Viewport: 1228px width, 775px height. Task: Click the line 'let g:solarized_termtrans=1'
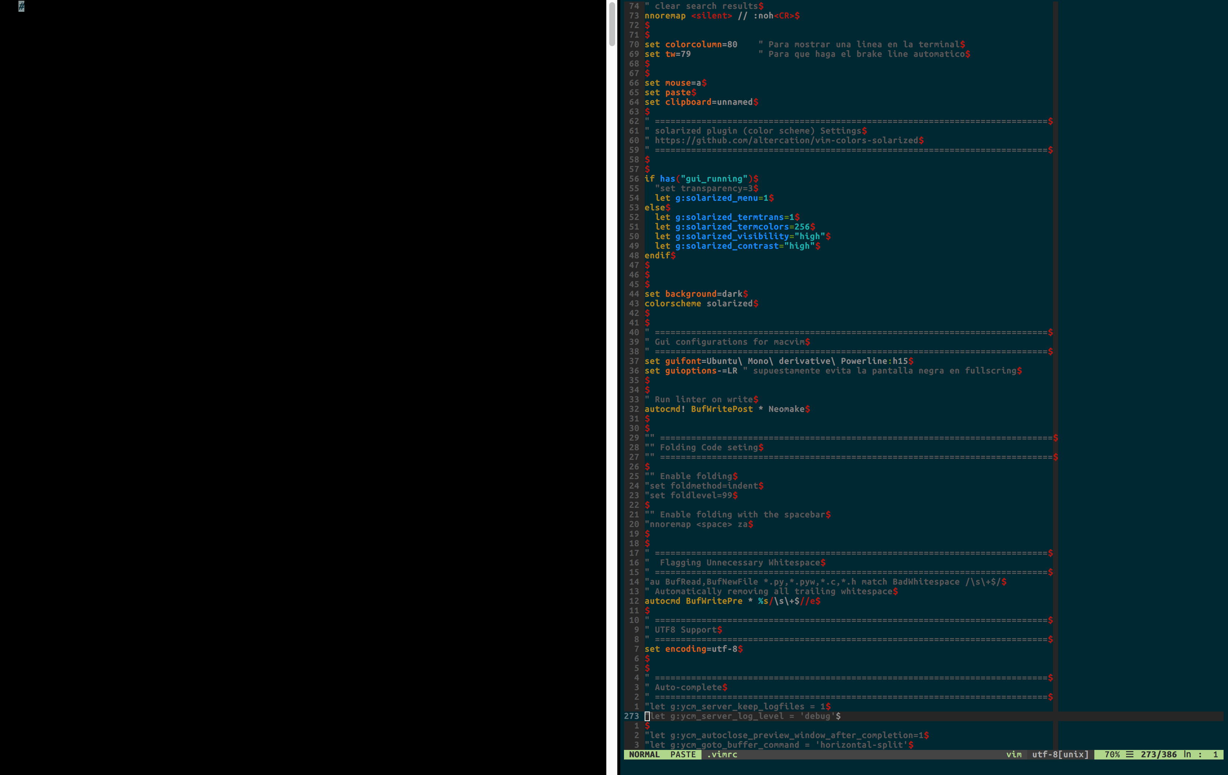(727, 217)
